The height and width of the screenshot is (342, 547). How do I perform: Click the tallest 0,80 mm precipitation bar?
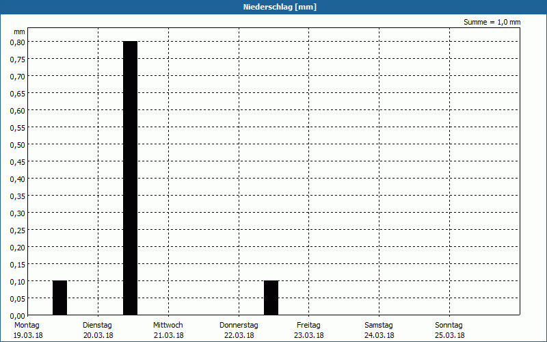[x=130, y=178]
